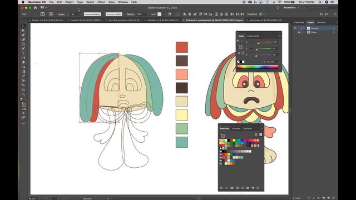This screenshot has width=356, height=200.
Task: Open the Uniform width profile dropdown
Action: 103,14
